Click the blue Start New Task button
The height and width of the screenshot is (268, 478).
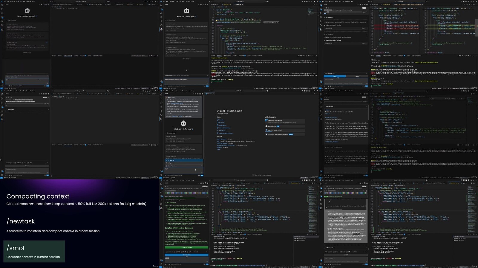coord(186,255)
